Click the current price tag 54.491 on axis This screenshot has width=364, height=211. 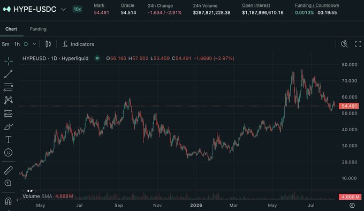(349, 106)
